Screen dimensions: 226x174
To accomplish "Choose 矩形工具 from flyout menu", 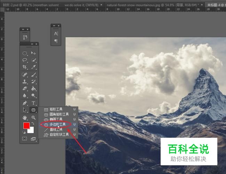I will tap(58, 109).
